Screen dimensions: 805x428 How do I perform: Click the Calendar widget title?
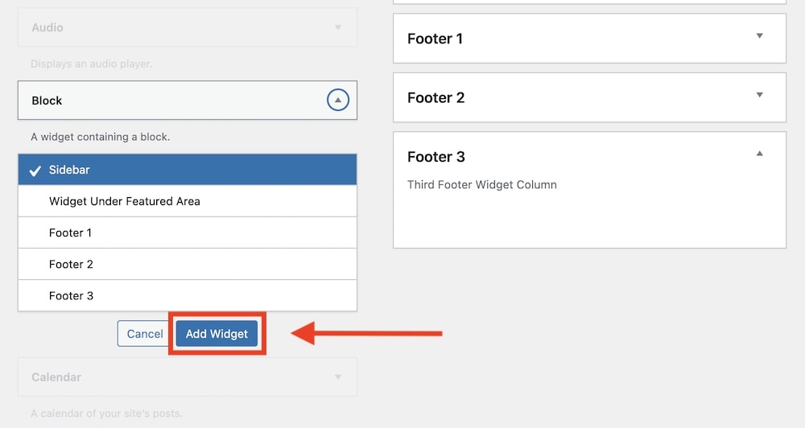(56, 377)
